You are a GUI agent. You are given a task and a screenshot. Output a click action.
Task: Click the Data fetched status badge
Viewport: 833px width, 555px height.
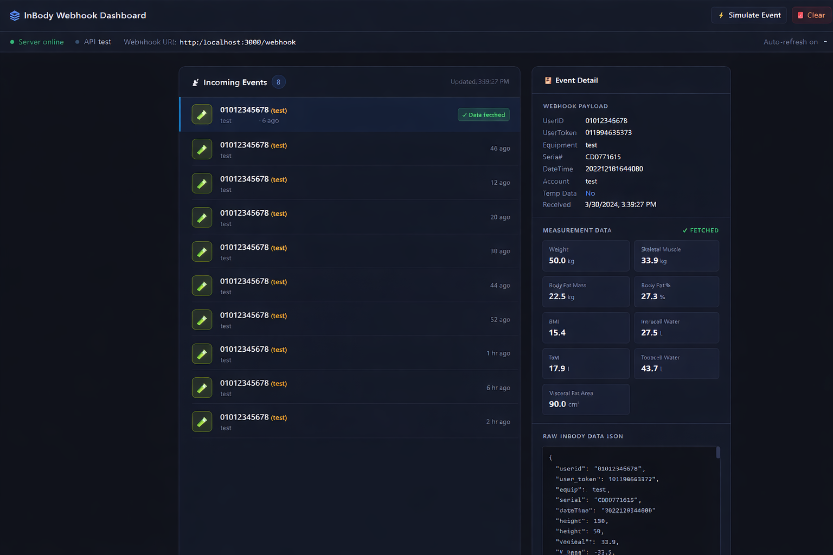pos(484,115)
